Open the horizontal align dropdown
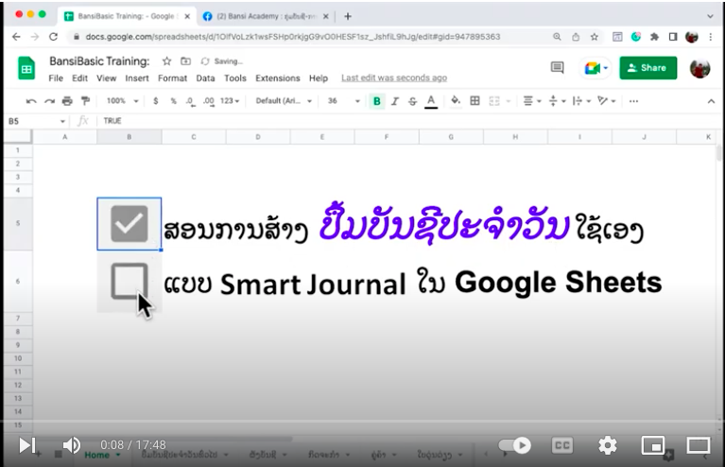Screen dimensions: 725x467 [x=532, y=101]
